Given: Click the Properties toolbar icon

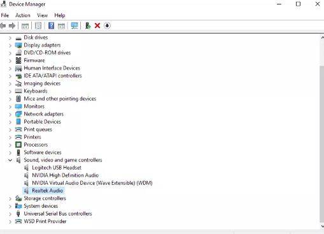Looking at the screenshot, I should pyautogui.click(x=38, y=26).
